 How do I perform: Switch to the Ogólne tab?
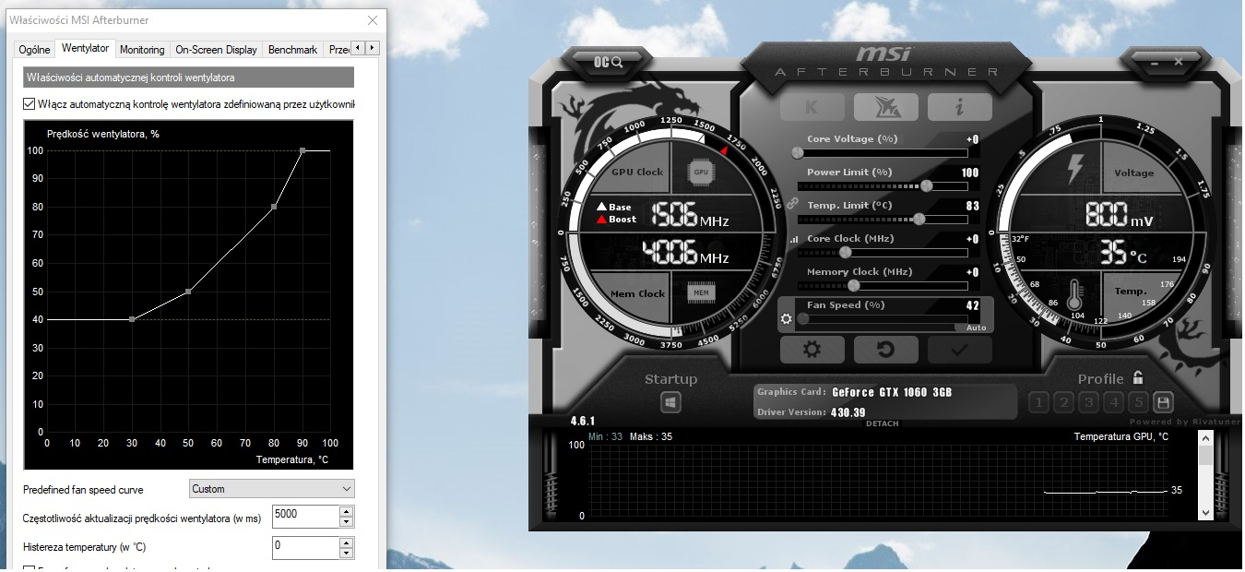click(35, 50)
